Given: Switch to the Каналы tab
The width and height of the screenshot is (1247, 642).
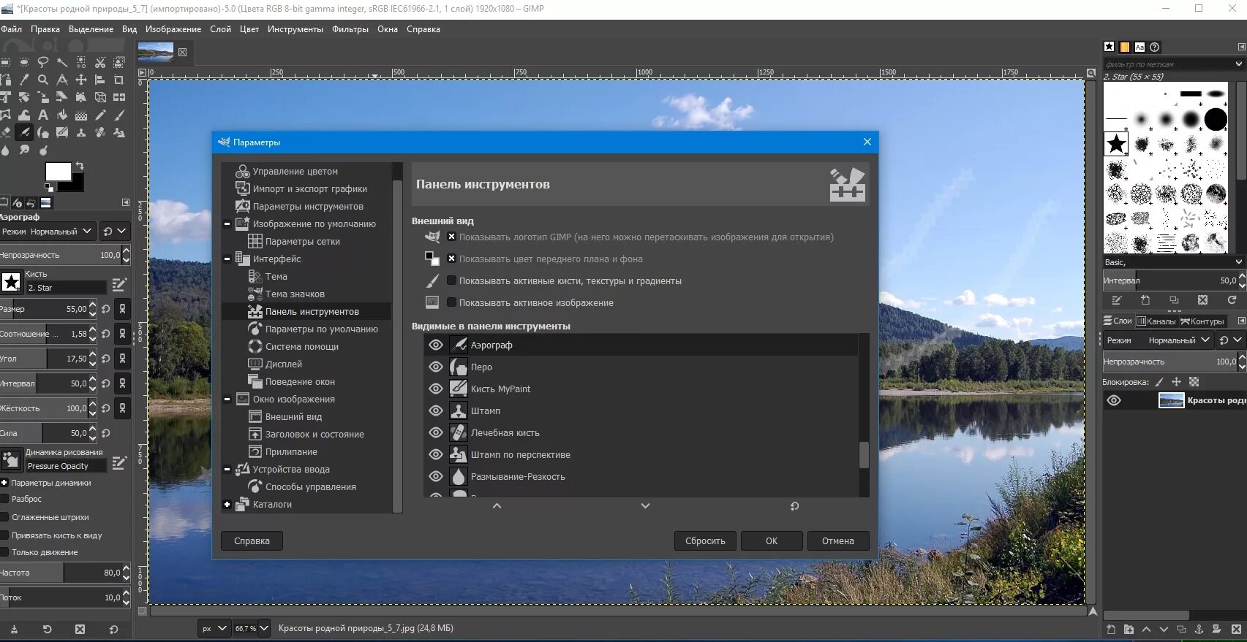Looking at the screenshot, I should 1156,321.
